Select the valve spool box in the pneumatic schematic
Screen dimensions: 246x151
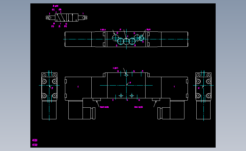tap(67, 18)
